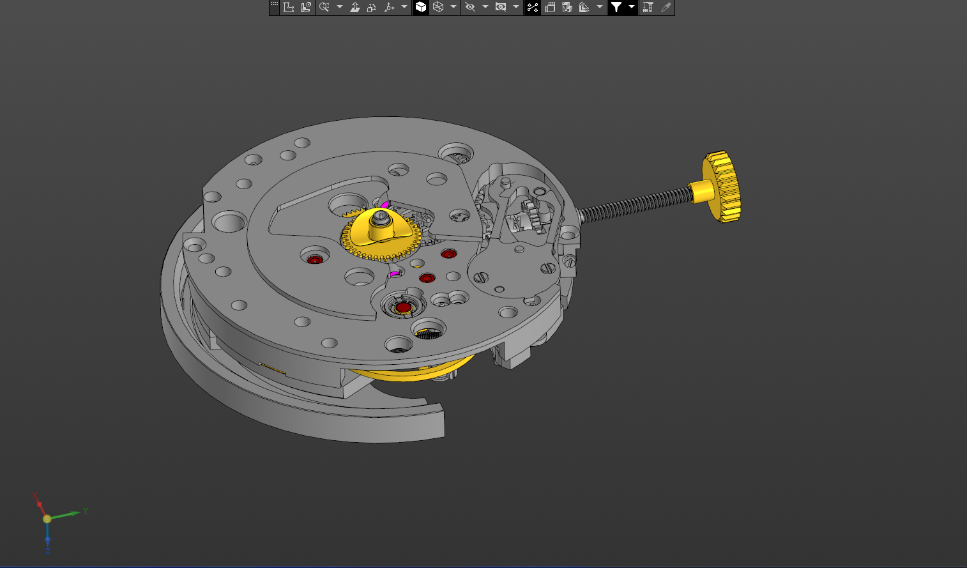Click the toolbar drag handle grip

tap(274, 7)
